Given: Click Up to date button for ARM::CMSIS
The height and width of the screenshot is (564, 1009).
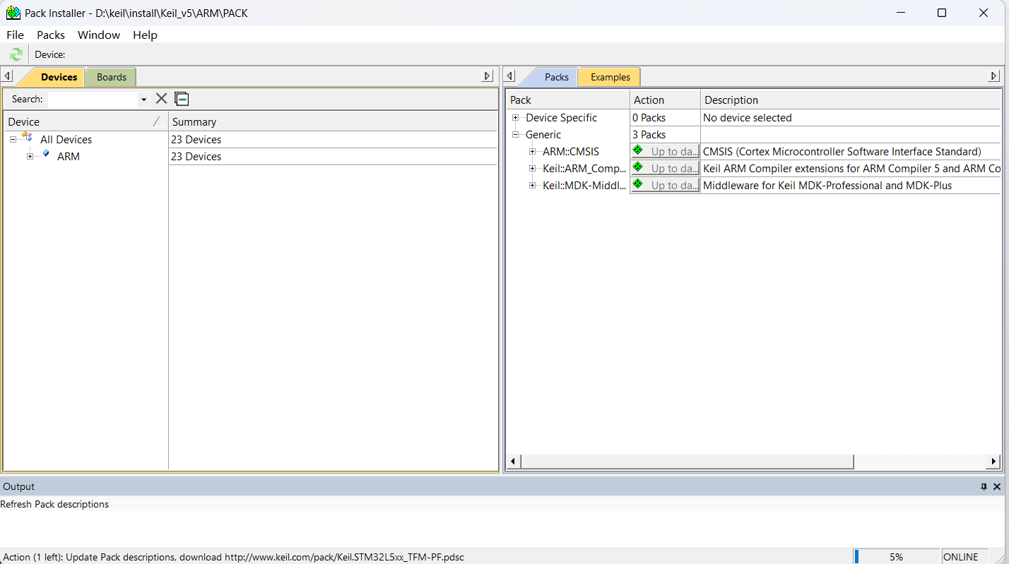Looking at the screenshot, I should click(x=665, y=151).
